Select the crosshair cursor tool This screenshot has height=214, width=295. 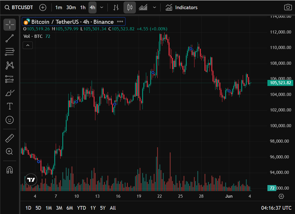9,25
